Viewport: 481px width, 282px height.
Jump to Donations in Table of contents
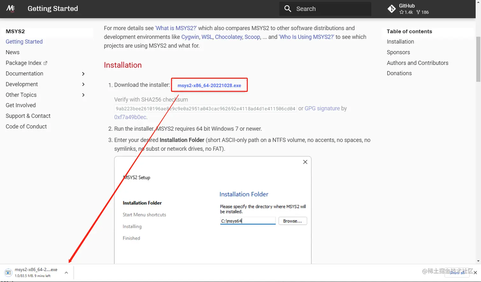point(399,73)
